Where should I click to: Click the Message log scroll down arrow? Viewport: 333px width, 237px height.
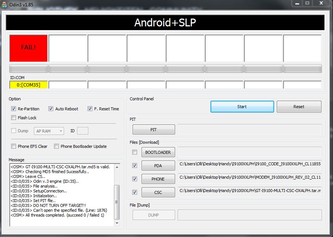pos(117,223)
